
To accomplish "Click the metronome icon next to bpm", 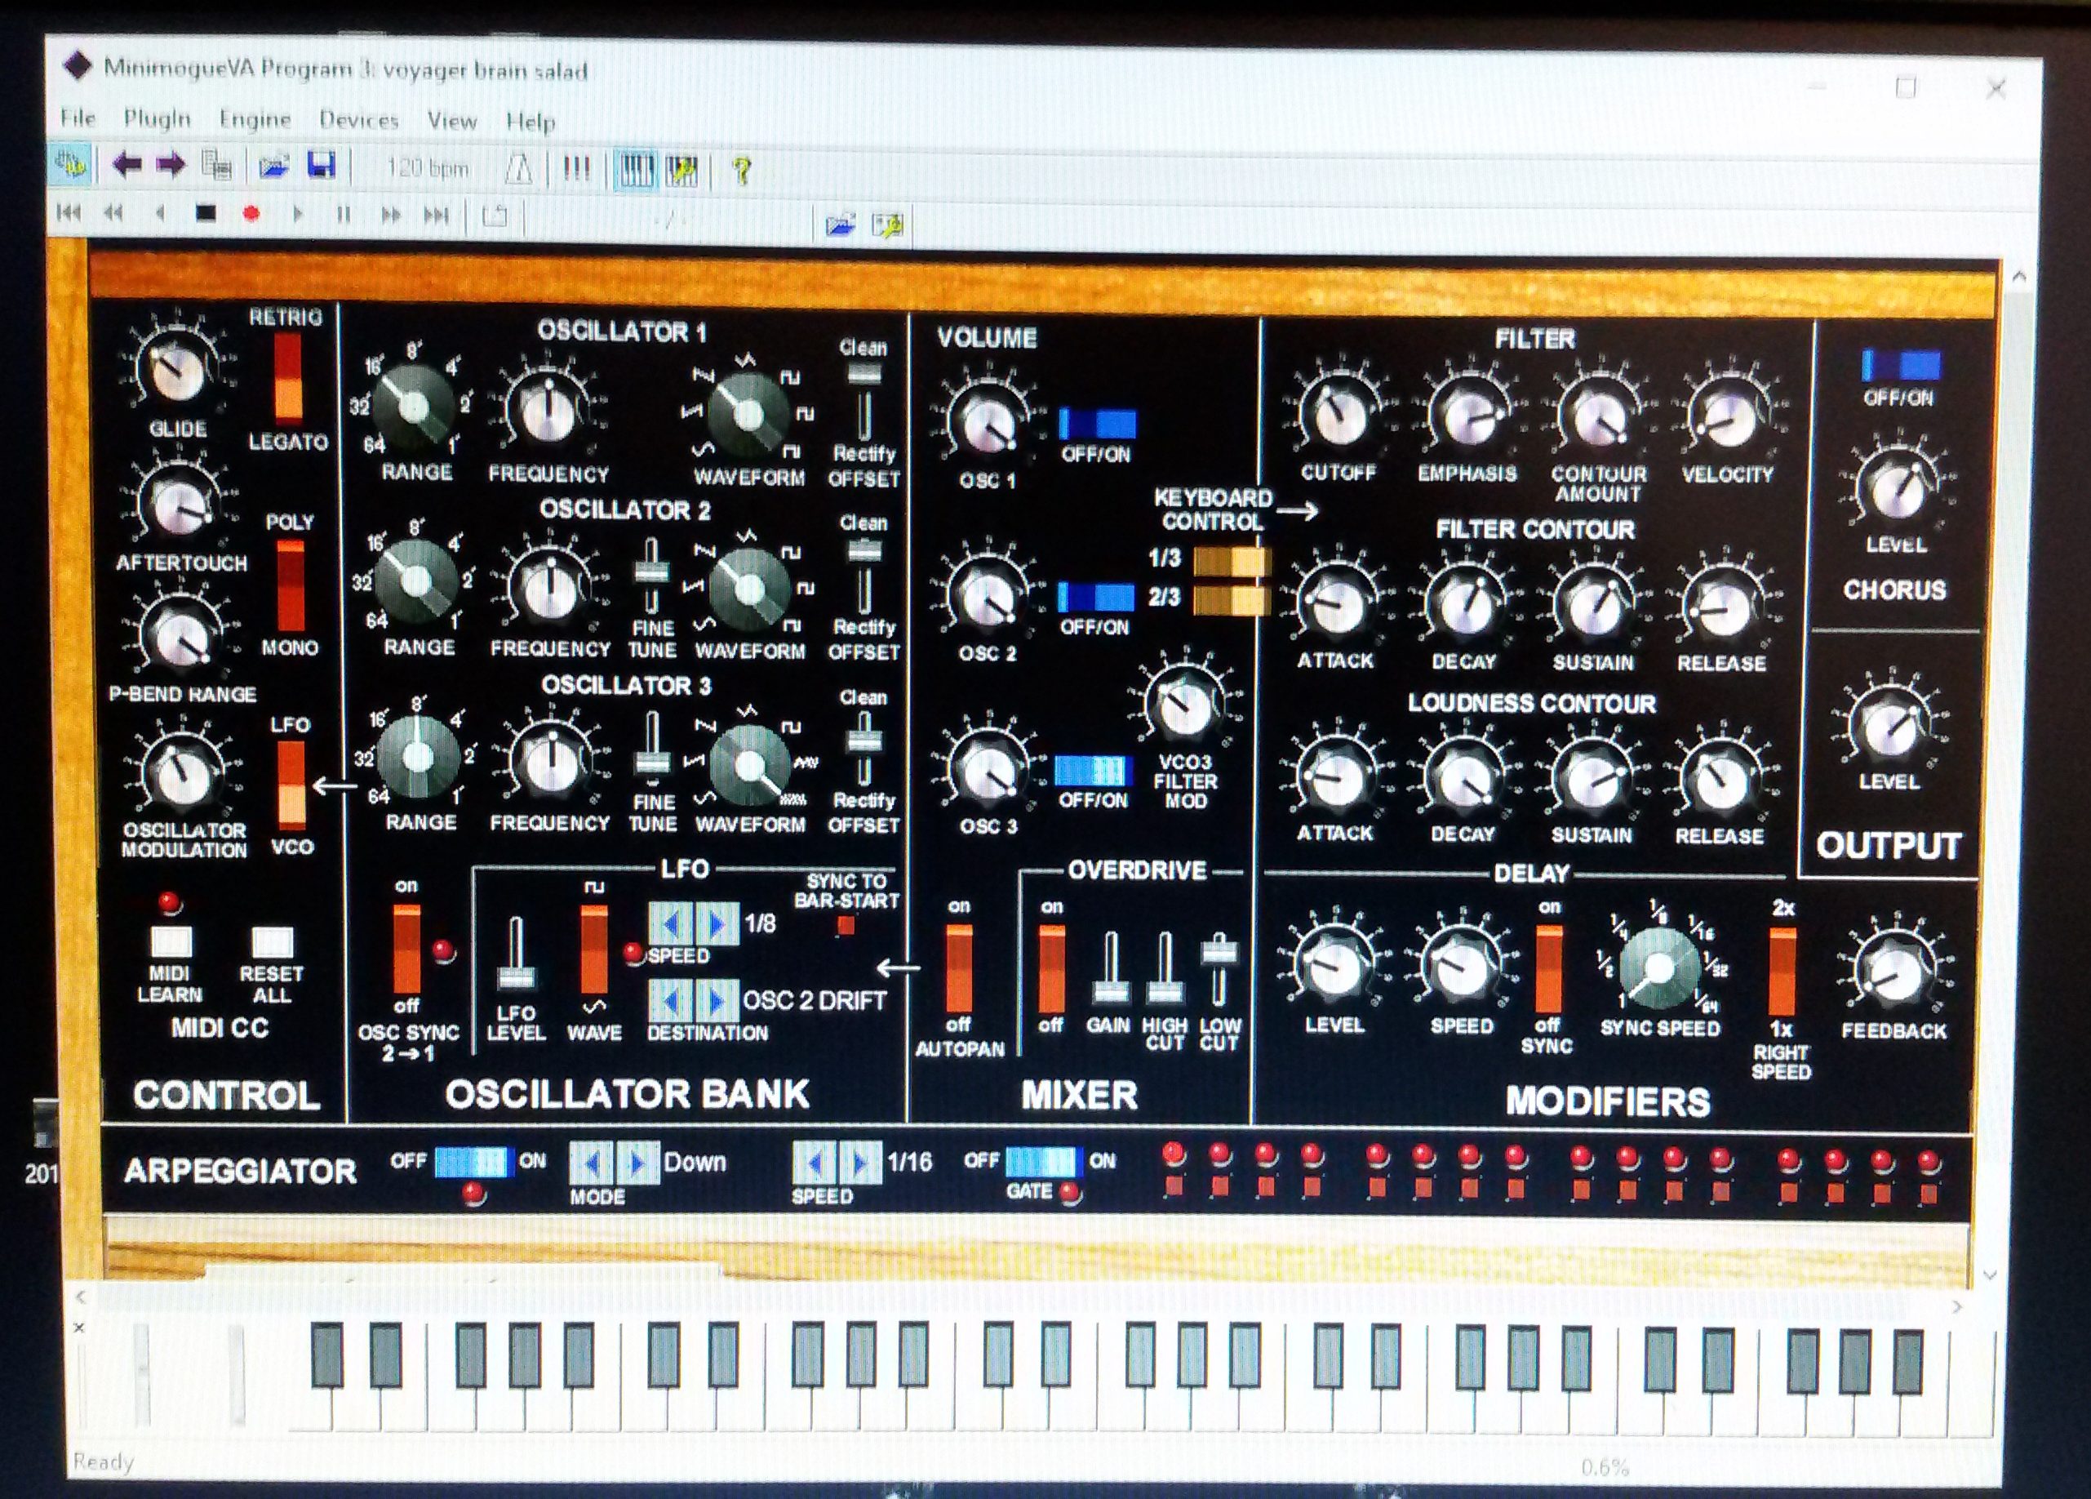I will click(x=519, y=169).
